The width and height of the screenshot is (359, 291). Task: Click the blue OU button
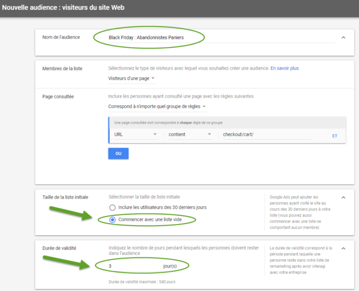pos(118,154)
